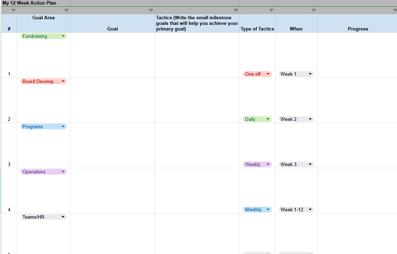Open the When column filter icon

[314, 10]
